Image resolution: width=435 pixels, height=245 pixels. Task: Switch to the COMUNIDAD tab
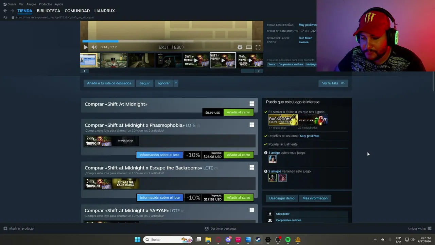click(77, 11)
